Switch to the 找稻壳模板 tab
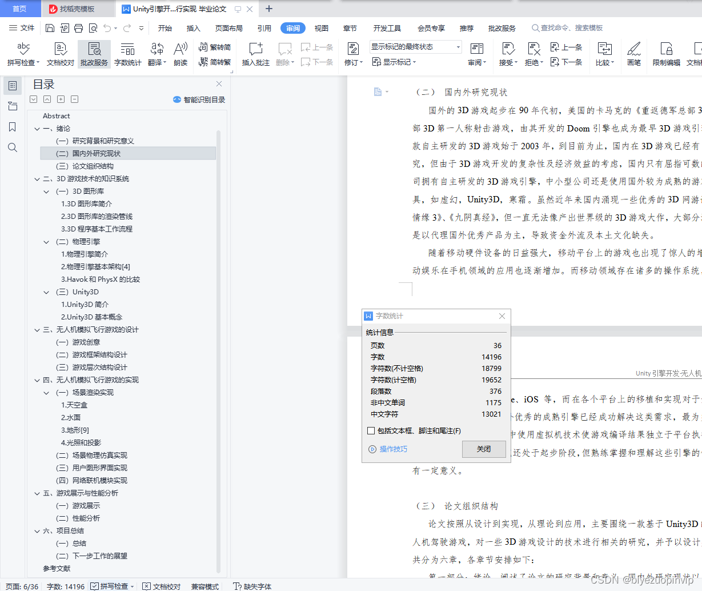The height and width of the screenshot is (591, 702). tap(77, 9)
